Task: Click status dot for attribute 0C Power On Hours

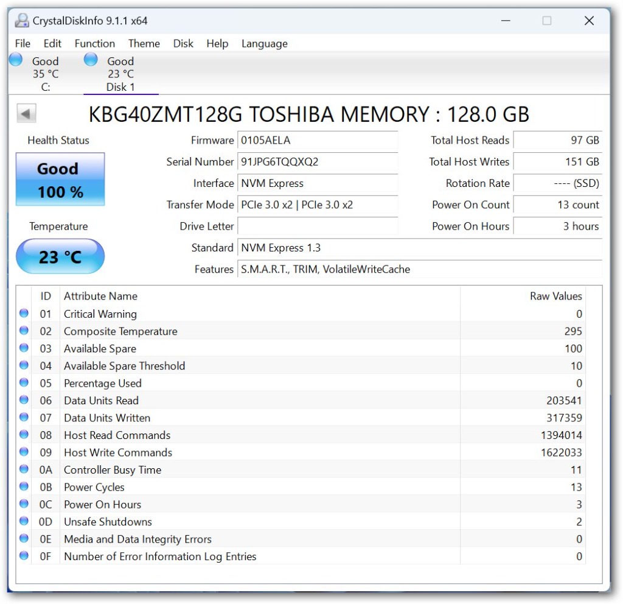Action: tap(24, 504)
